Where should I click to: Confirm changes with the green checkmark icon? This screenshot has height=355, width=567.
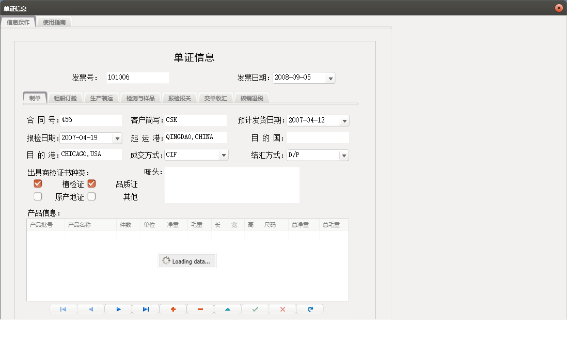tap(255, 308)
